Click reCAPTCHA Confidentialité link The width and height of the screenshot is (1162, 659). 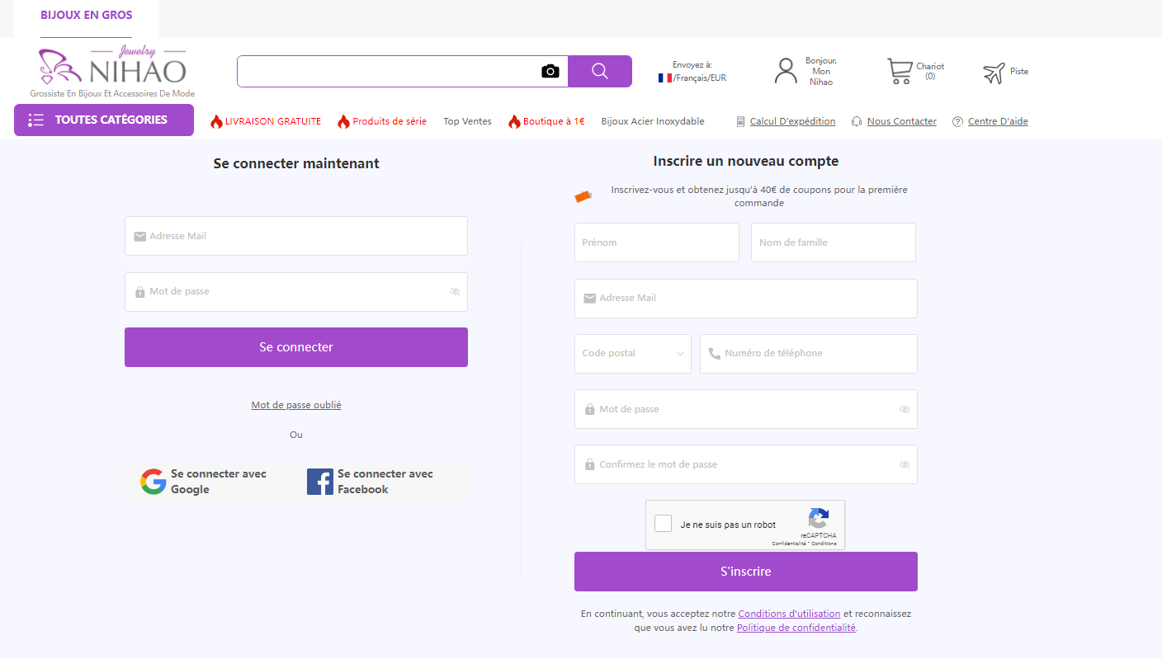pyautogui.click(x=789, y=544)
